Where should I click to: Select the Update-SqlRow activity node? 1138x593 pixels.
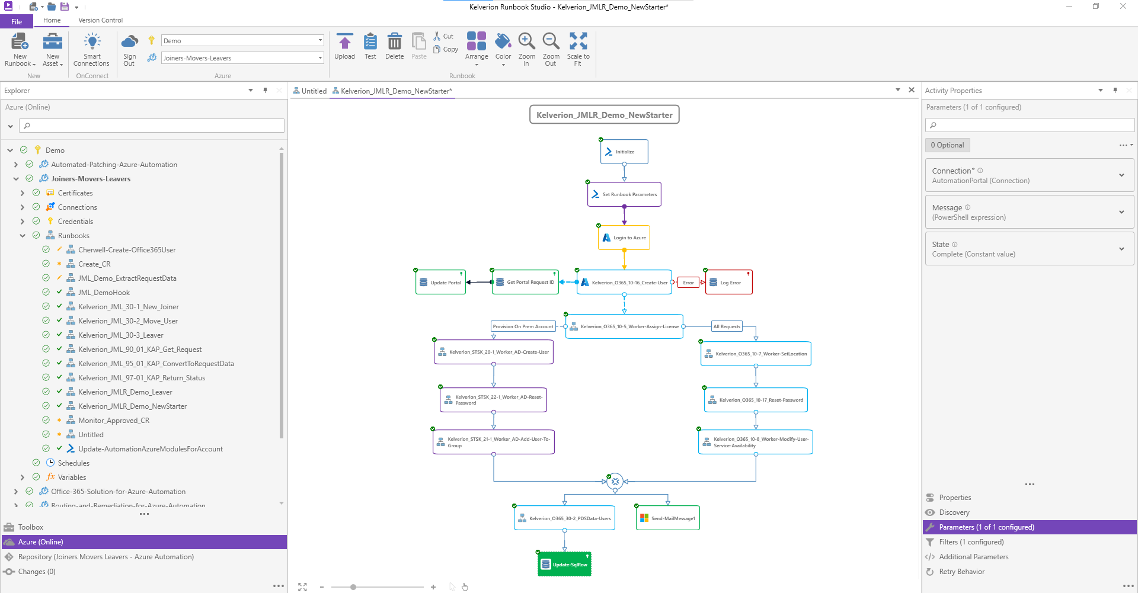(565, 565)
